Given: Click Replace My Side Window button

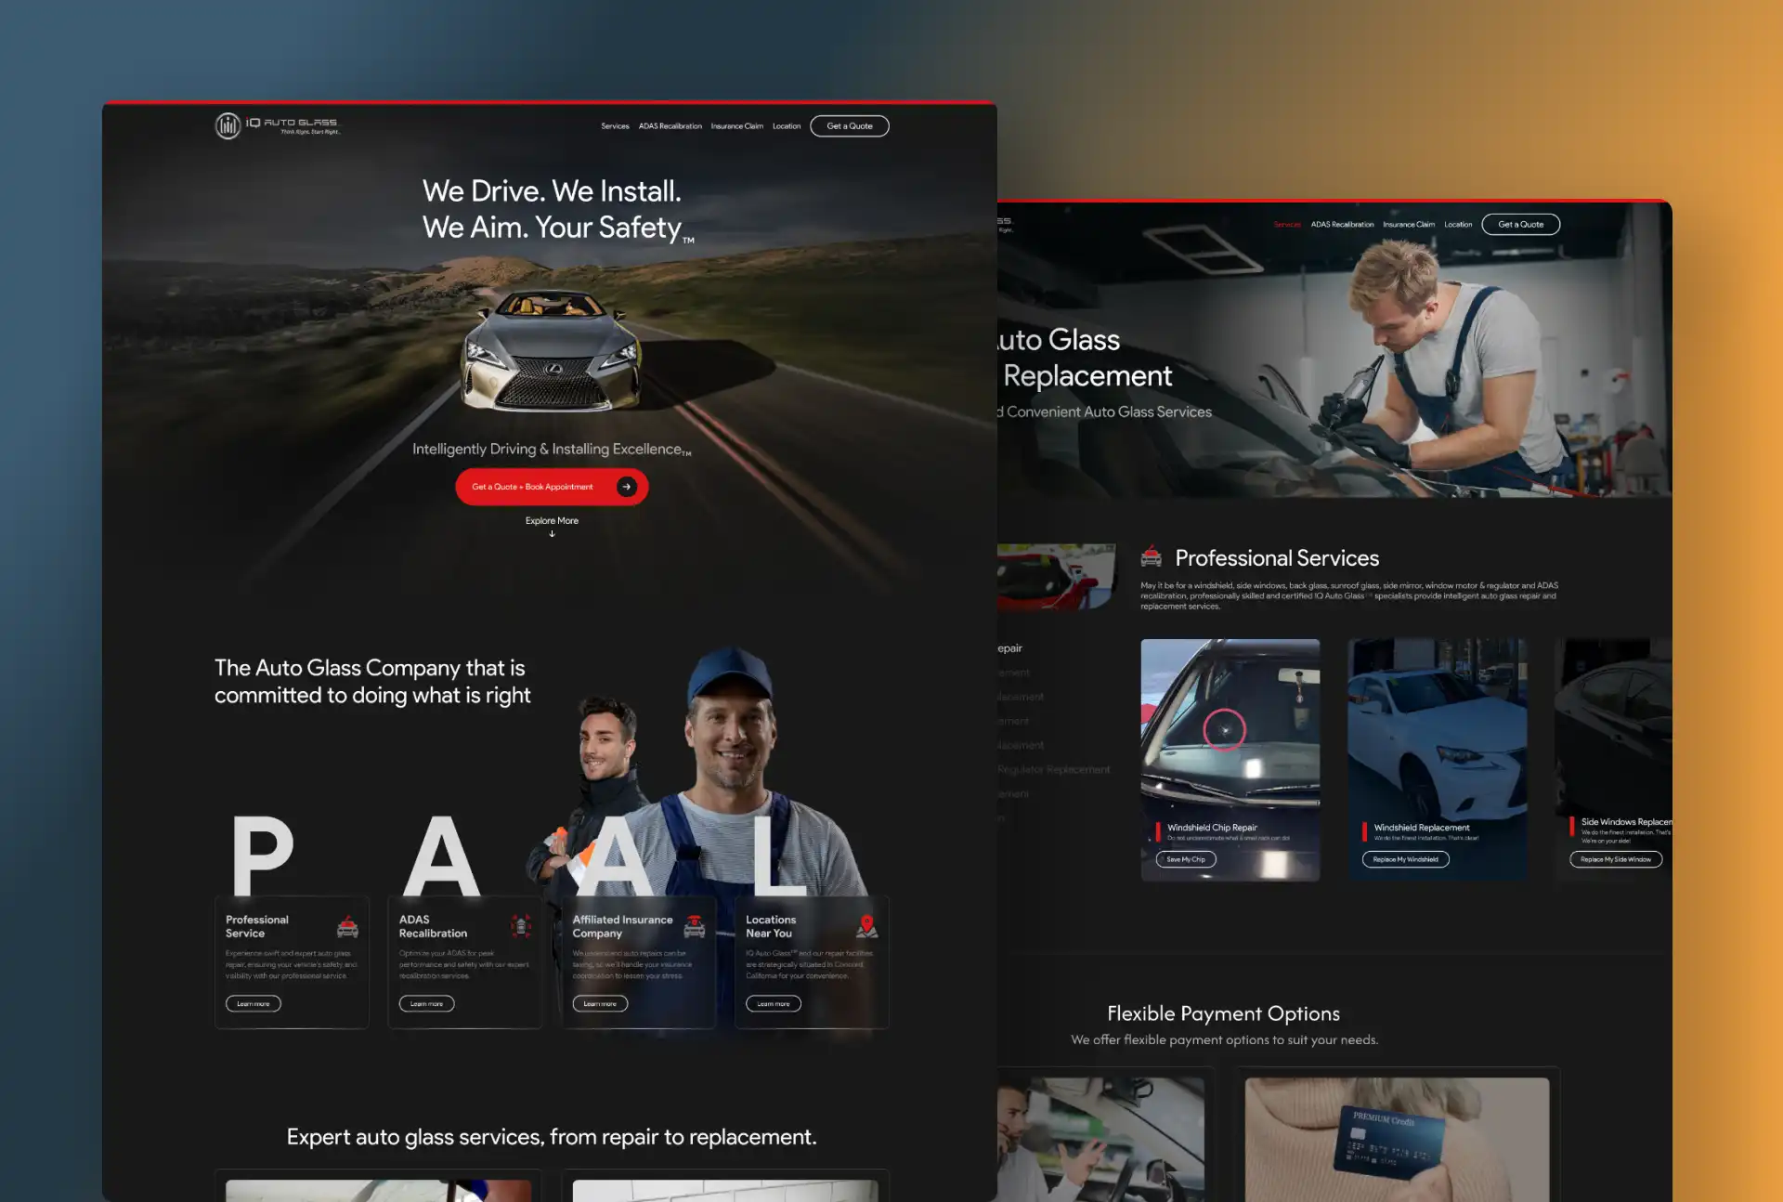Looking at the screenshot, I should point(1616,860).
